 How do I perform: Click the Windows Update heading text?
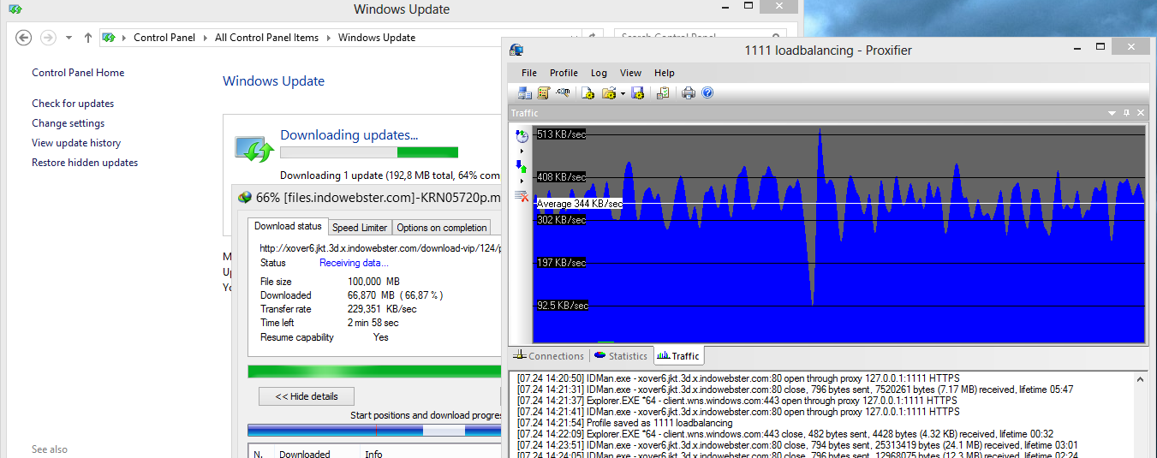[x=273, y=81]
